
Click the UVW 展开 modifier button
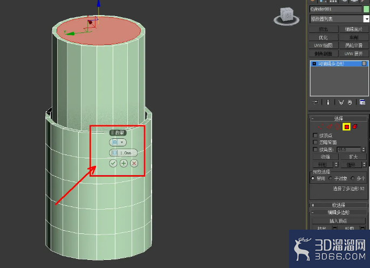coord(353,53)
